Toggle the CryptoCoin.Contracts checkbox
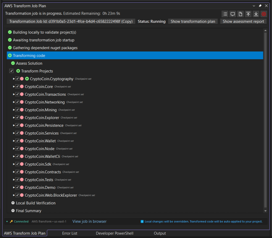Screen dimensions: 272x238 pos(17,172)
